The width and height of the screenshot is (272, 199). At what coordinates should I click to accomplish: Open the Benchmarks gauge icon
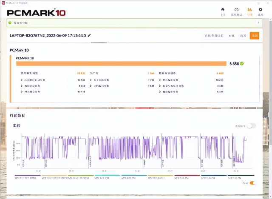(236, 9)
